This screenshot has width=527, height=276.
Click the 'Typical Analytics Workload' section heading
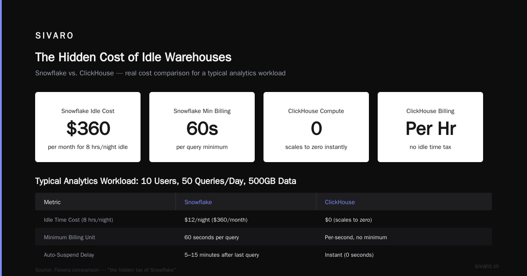pos(166,181)
